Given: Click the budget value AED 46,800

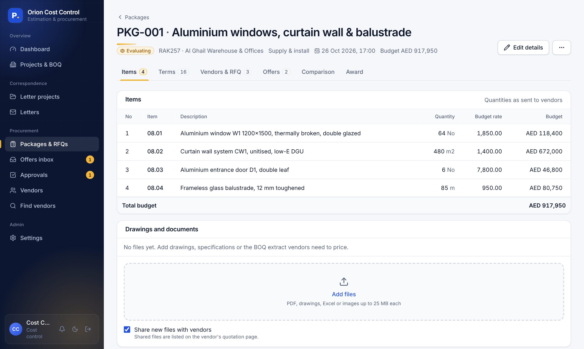Looking at the screenshot, I should 546,170.
